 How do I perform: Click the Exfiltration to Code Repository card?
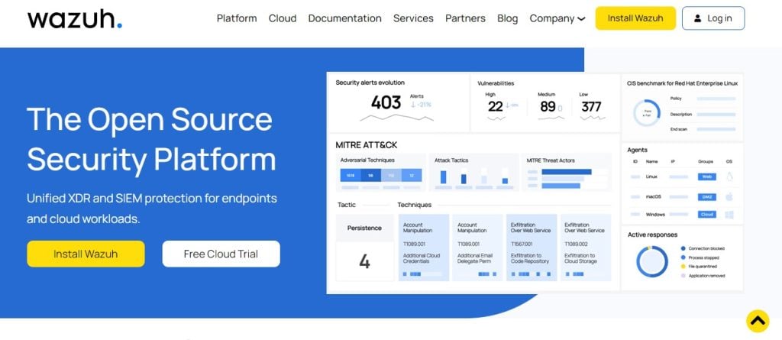(531, 248)
